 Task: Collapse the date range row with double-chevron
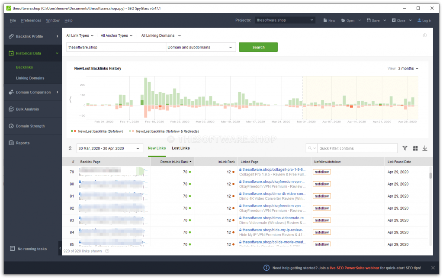point(70,148)
